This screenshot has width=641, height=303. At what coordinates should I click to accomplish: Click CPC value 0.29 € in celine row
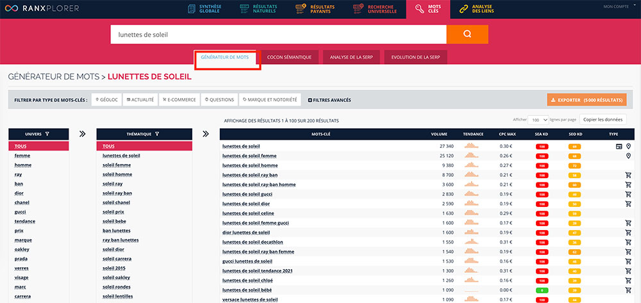pos(505,213)
